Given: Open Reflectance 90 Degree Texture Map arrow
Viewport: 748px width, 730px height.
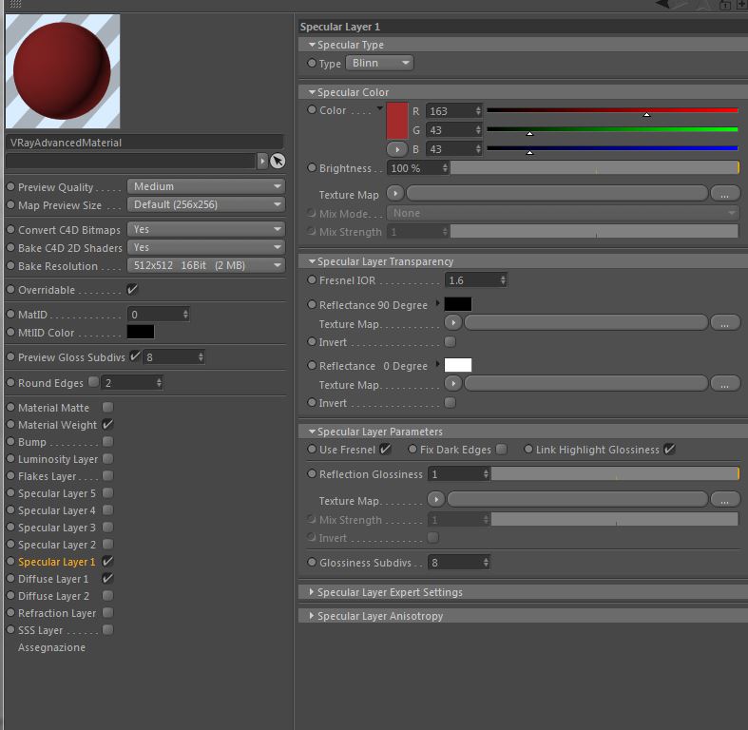Looking at the screenshot, I should tap(453, 323).
